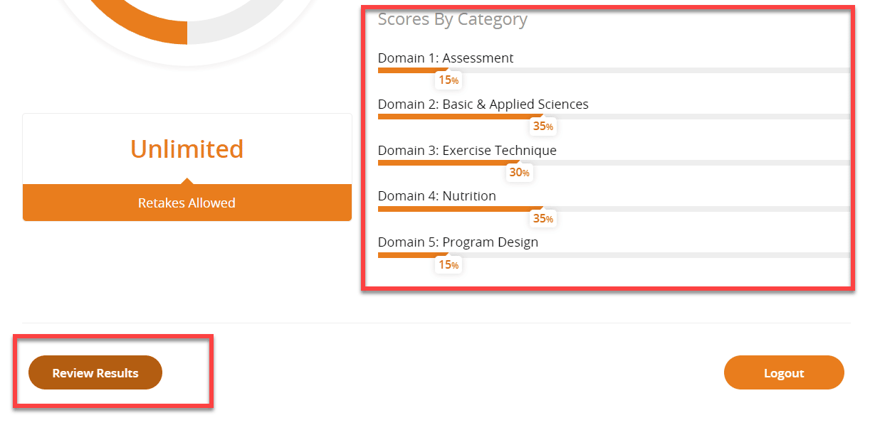Screen dimensions: 875x430
Task: Click the Domain 4: Nutrition progress bar
Action: coord(612,209)
